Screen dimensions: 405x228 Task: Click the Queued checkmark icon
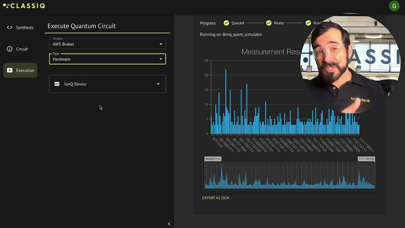226,23
